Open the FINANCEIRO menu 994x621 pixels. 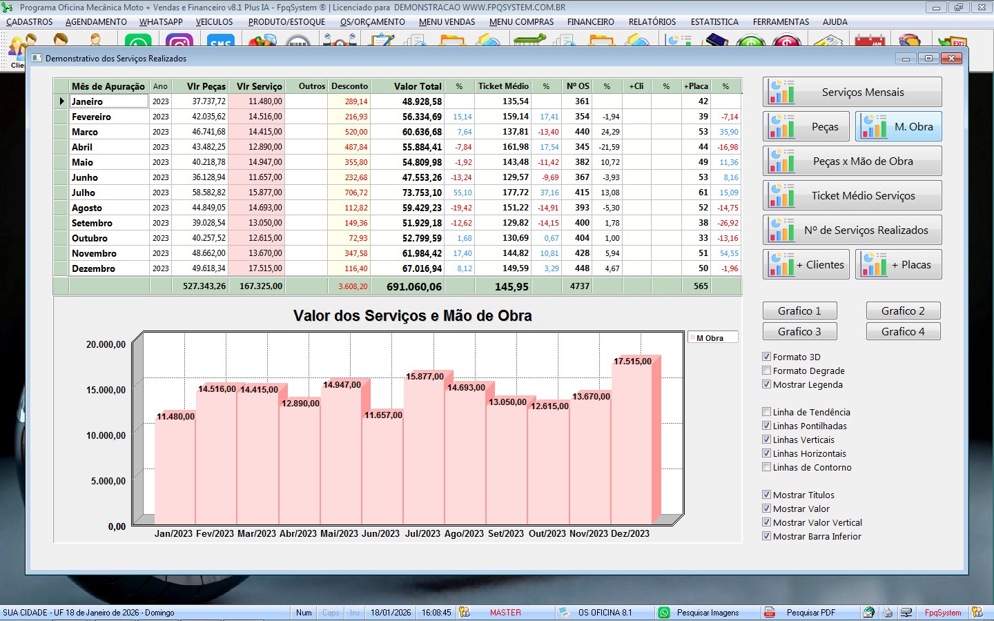590,22
